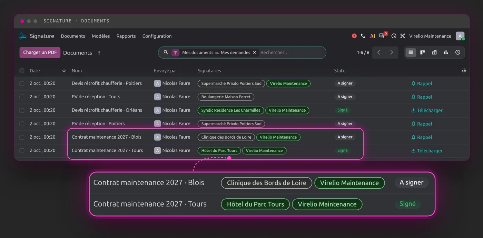
Task: Send Rappel for PV de réception · Tours
Action: (422, 97)
